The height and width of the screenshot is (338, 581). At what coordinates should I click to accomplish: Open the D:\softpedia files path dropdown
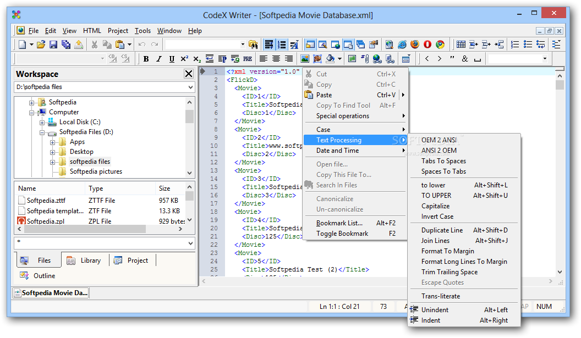(190, 87)
